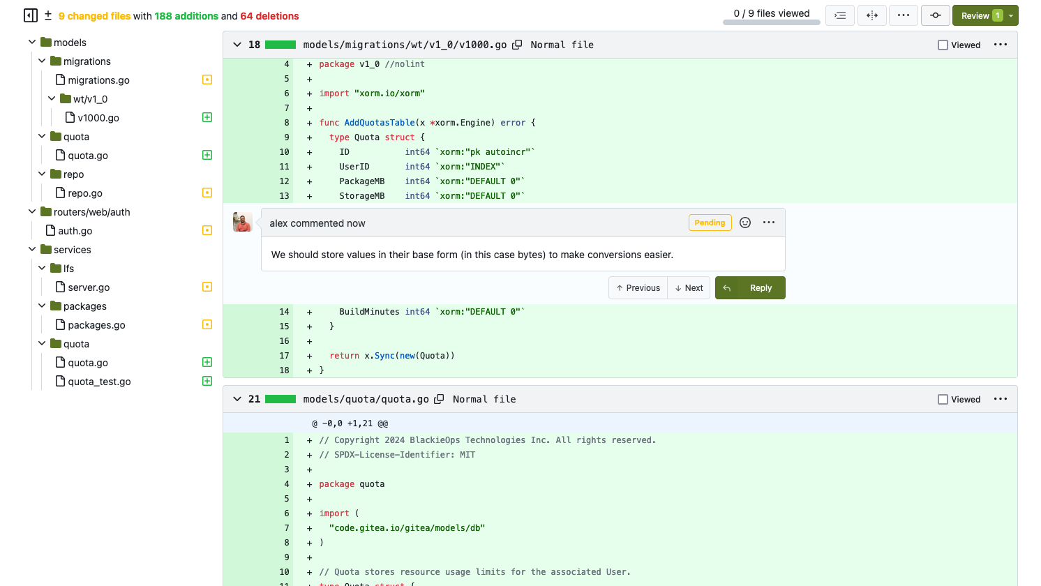Collapse the top-level models folder
The width and height of the screenshot is (1041, 586).
[x=32, y=43]
